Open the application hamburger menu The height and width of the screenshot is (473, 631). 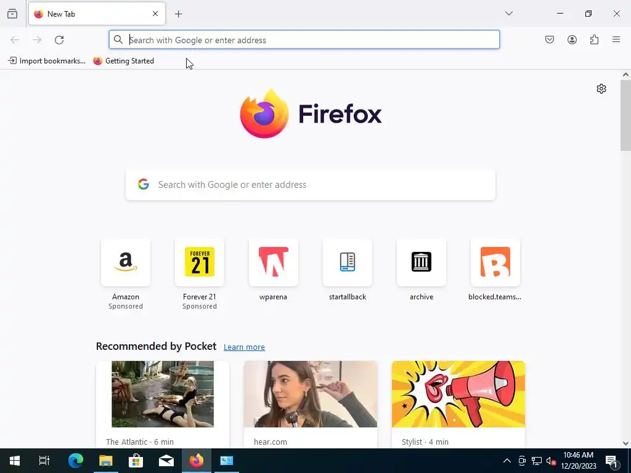[616, 39]
